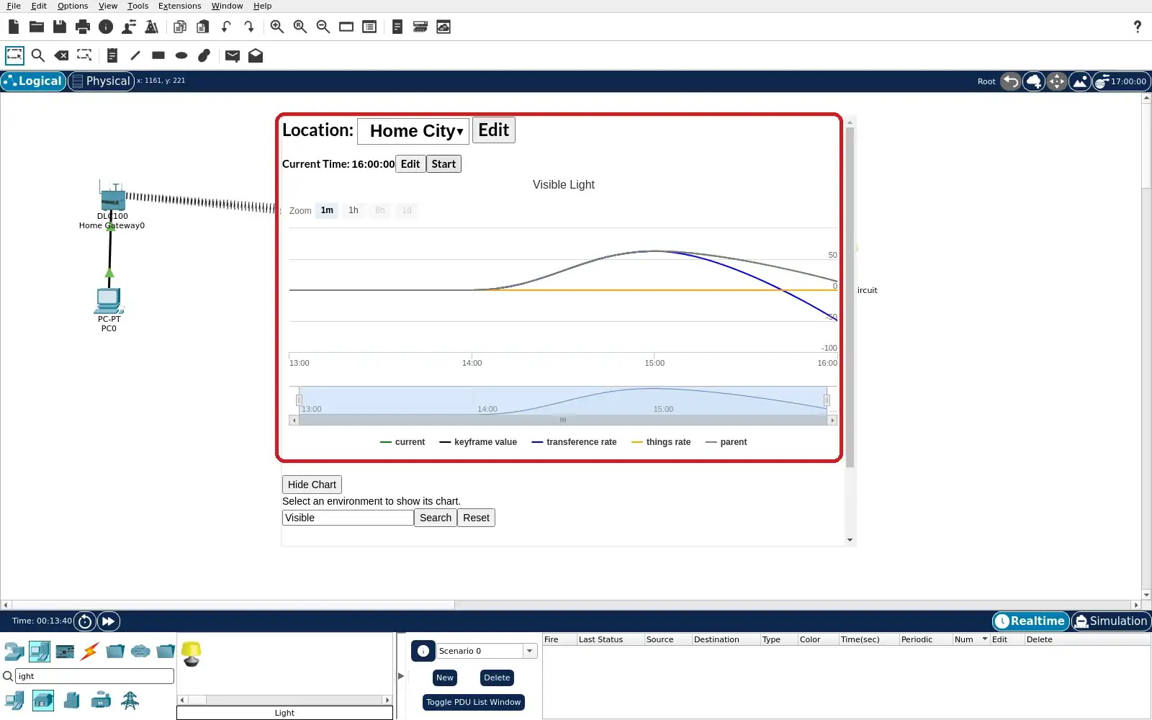Expand the PDU panel side arrow

401,676
